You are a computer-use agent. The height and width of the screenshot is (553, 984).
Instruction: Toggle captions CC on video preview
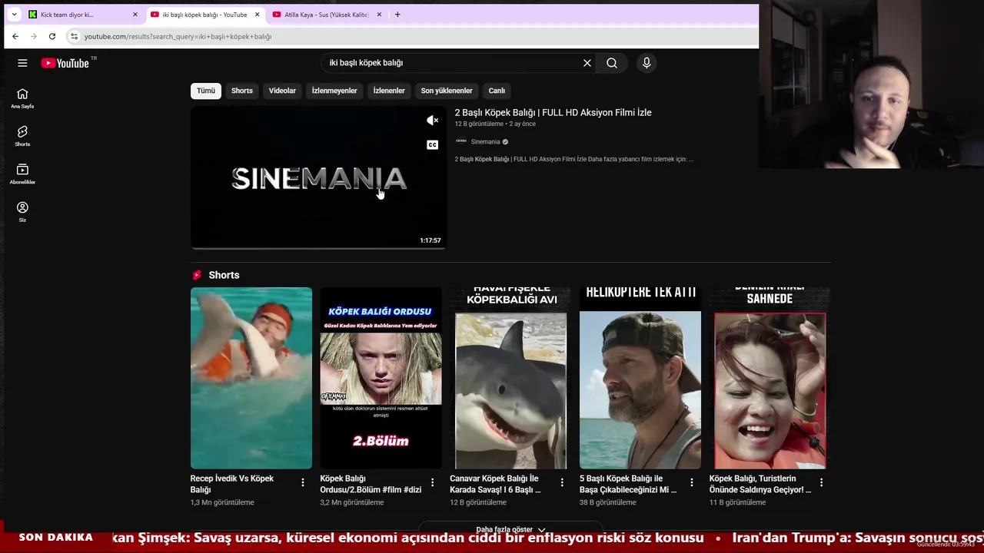[433, 144]
